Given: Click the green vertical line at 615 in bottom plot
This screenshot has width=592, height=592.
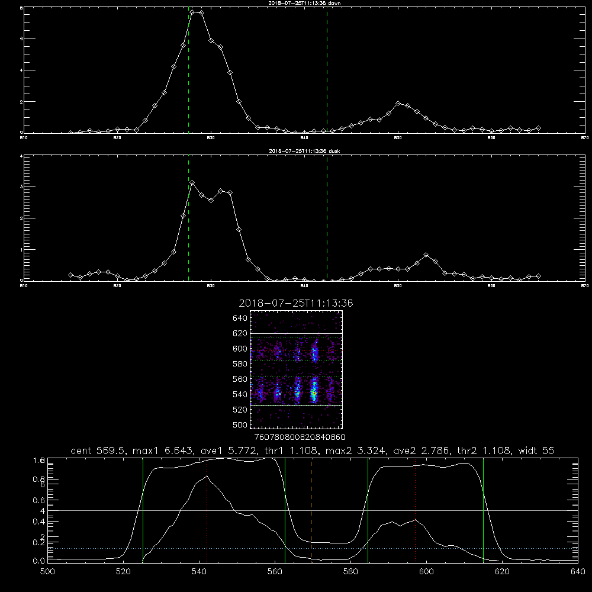Looking at the screenshot, I should pyautogui.click(x=483, y=510).
